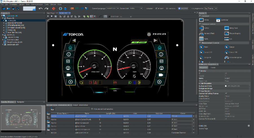The image size is (254, 138).
Task: Click the orange CAN icon
Action: pos(72,8)
